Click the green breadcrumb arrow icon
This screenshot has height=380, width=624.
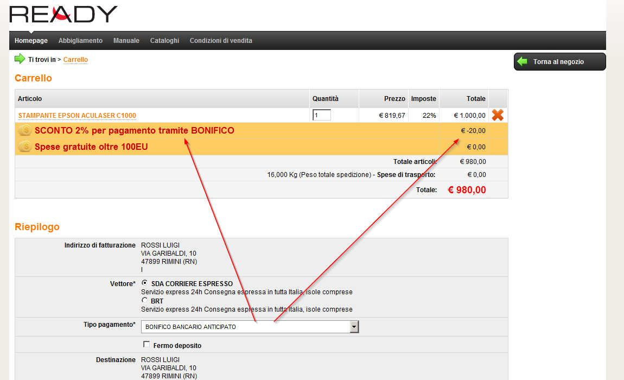20,59
